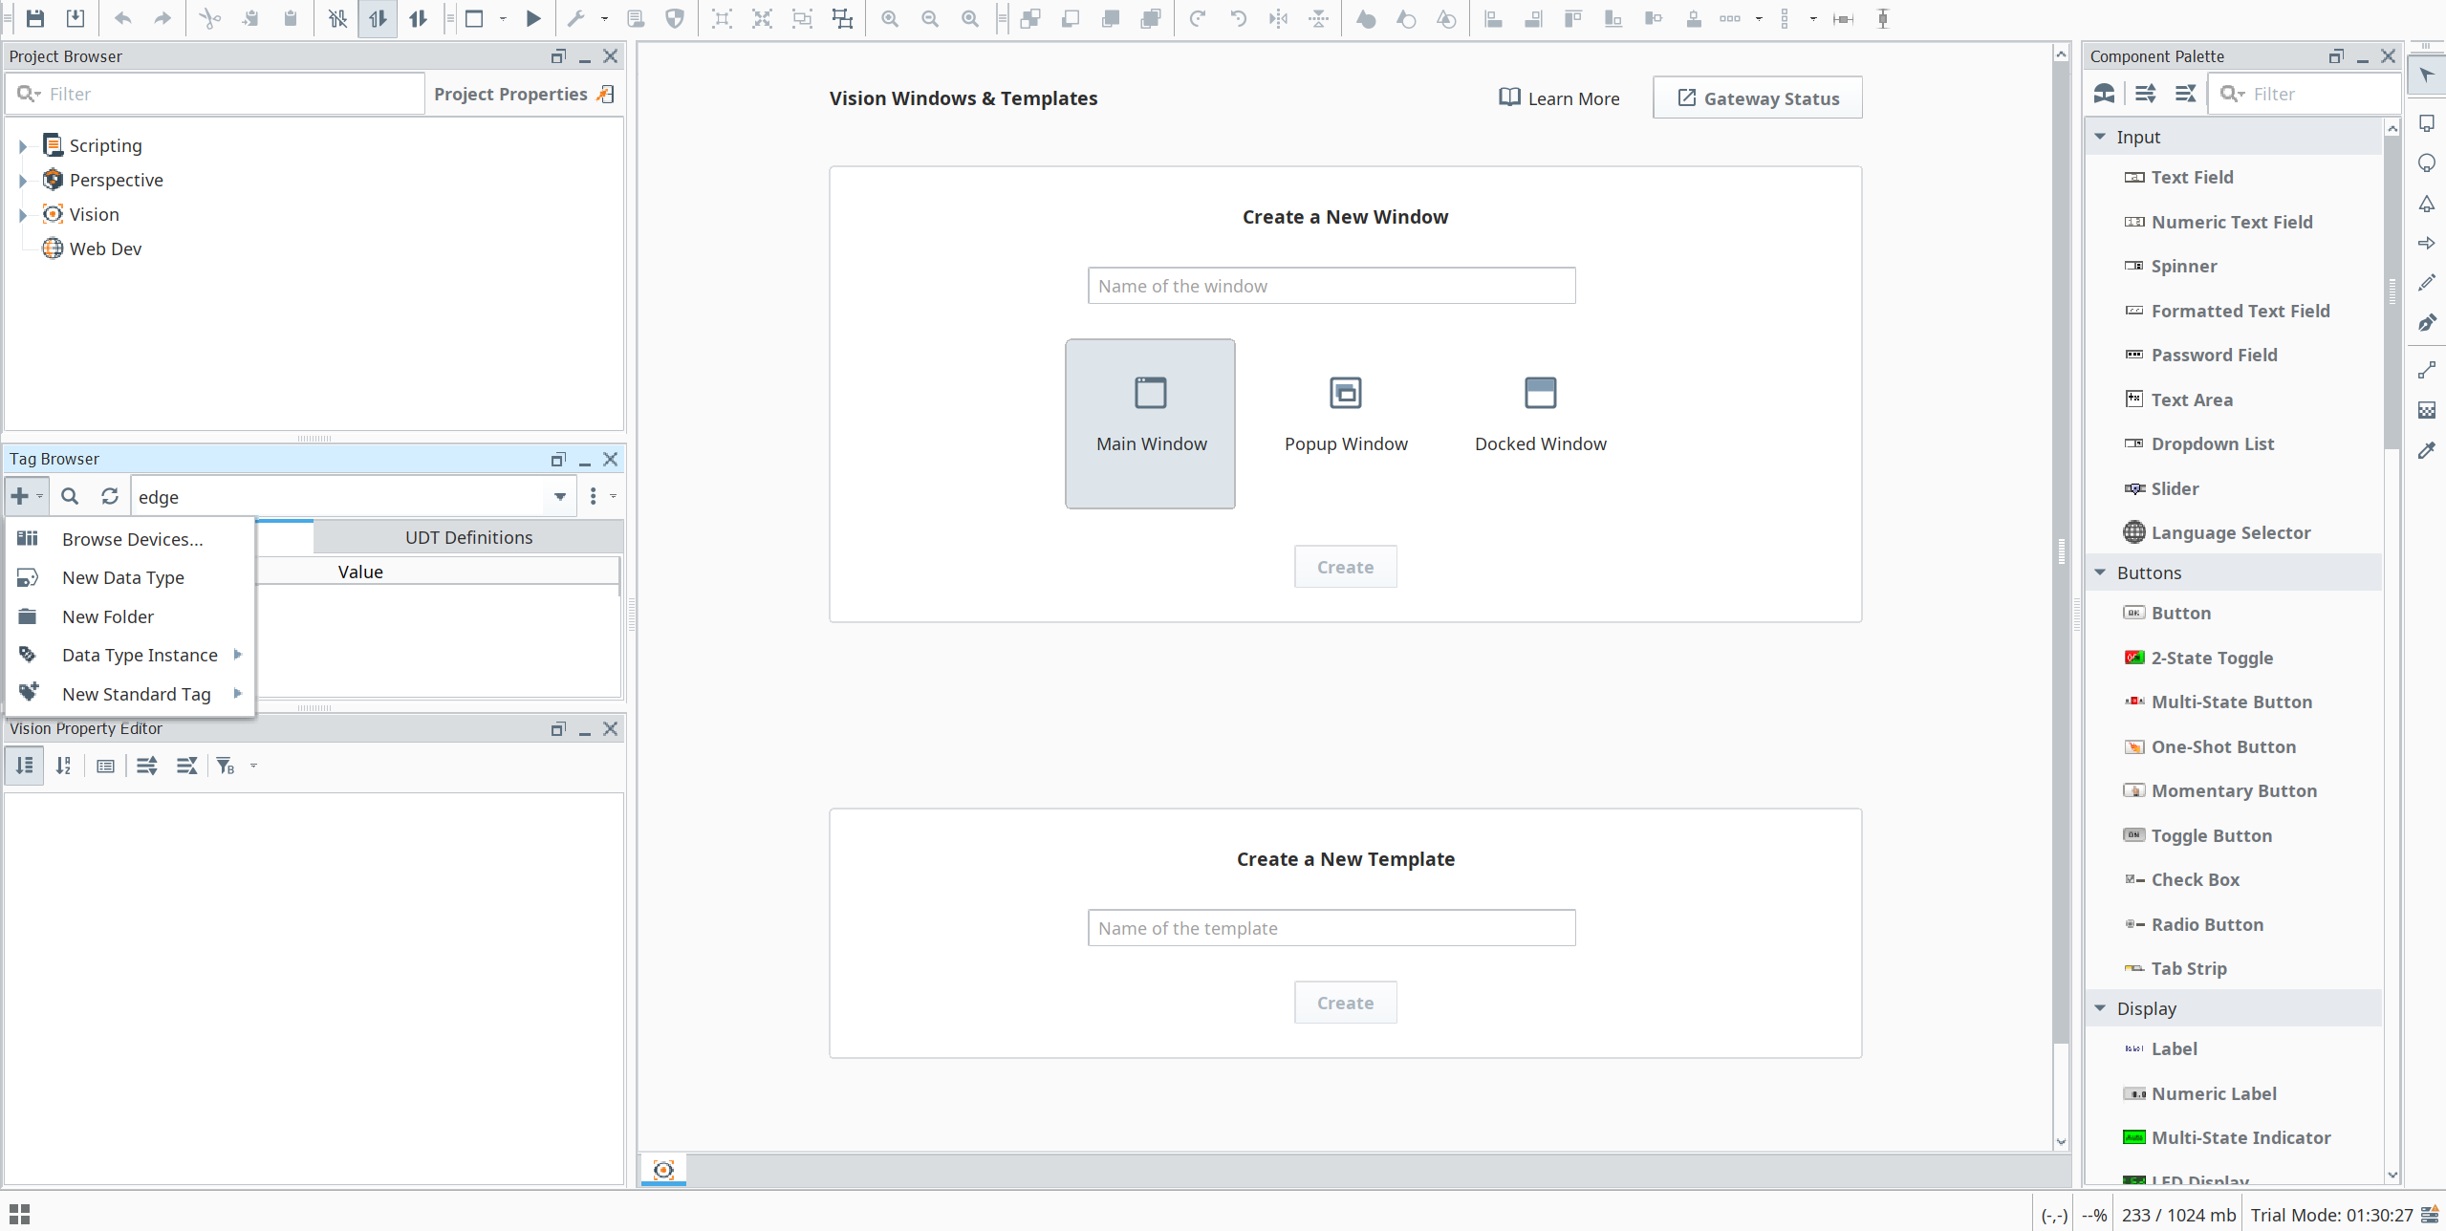This screenshot has width=2446, height=1231.
Task: Start preview mode with the play icon
Action: [533, 18]
